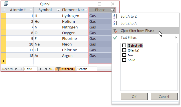Open the Element Name column dropdown
Image resolution: width=181 pixels, height=107 pixels.
86,10
